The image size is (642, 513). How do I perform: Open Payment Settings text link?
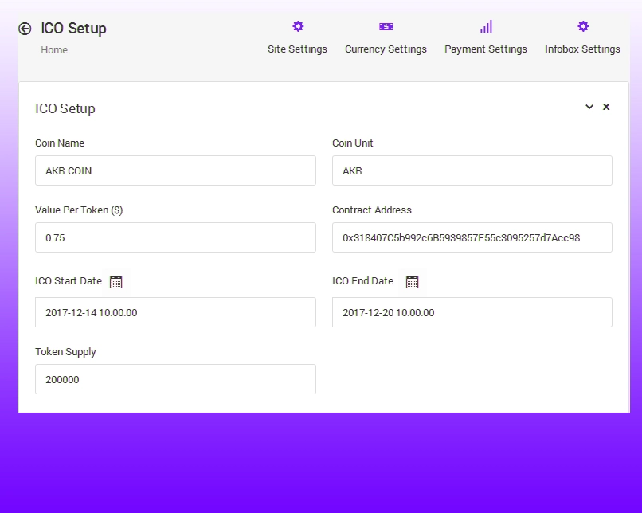(x=486, y=49)
